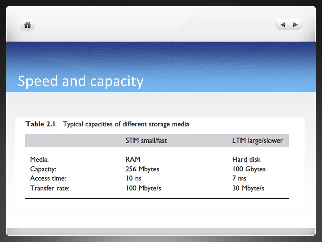Viewport: 322px width, 242px height.
Task: Select the 'Hard disk' table cell
Action: tap(247, 159)
